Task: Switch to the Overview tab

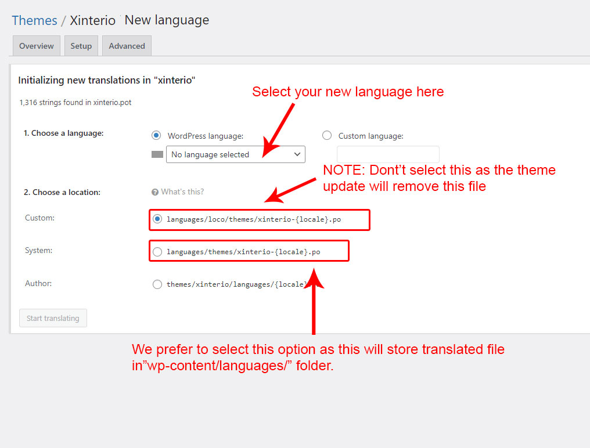Action: [x=36, y=46]
